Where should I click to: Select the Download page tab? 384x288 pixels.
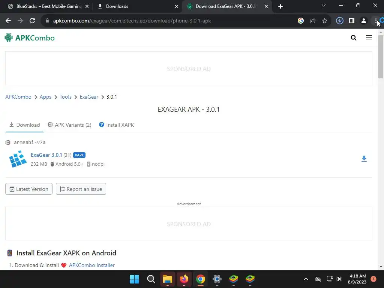click(x=24, y=125)
